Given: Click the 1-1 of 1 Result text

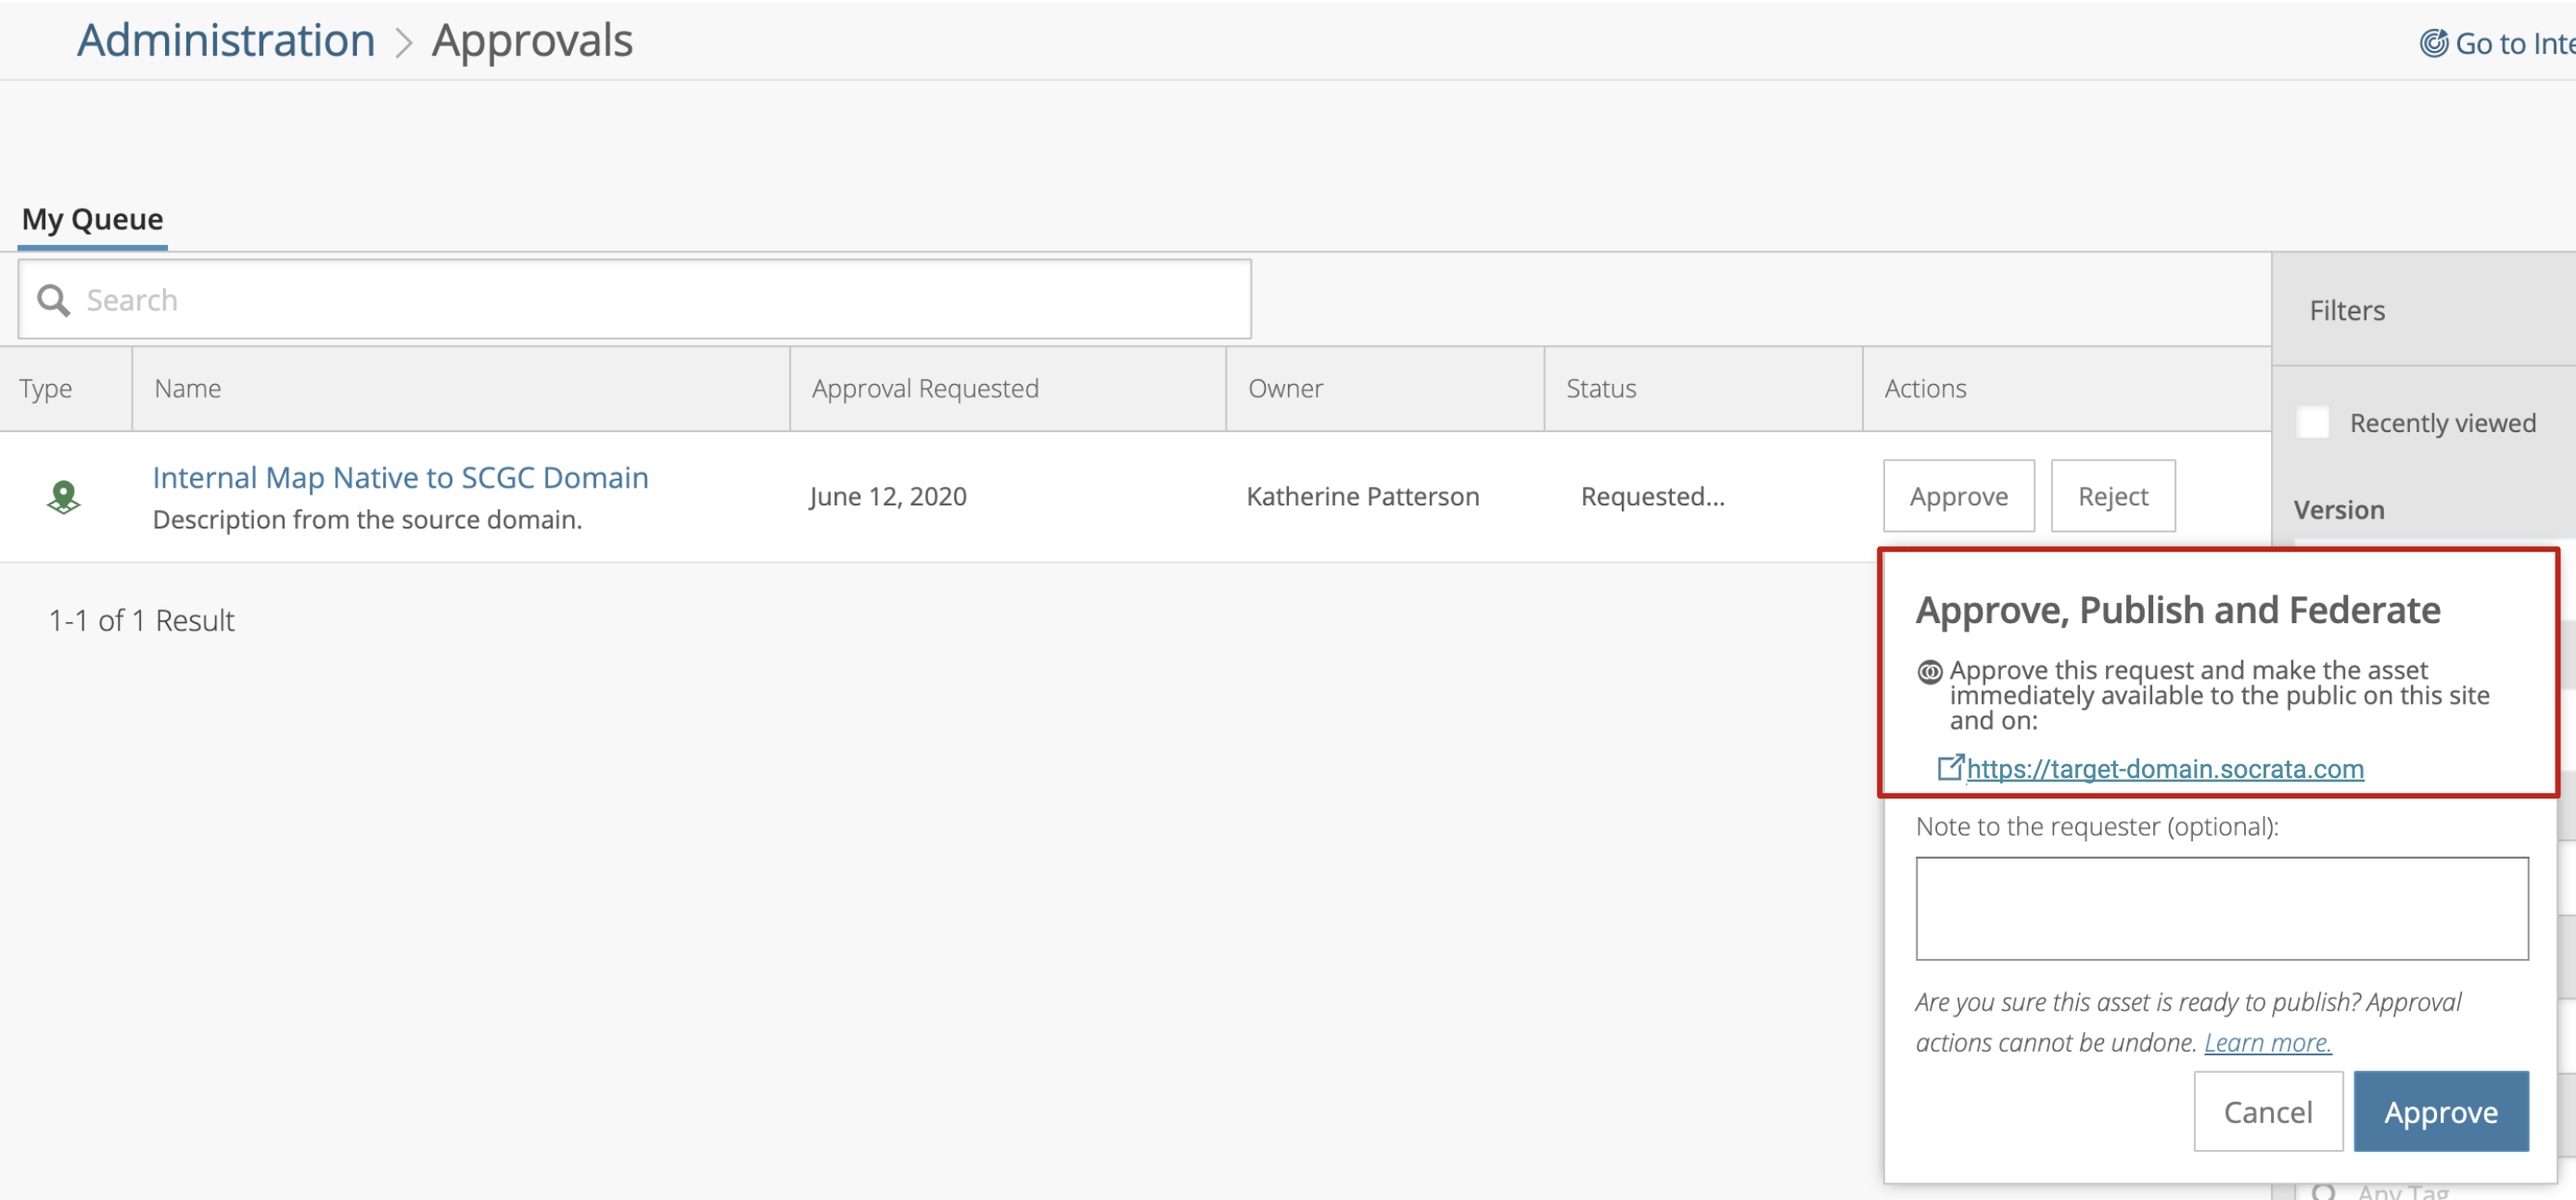Looking at the screenshot, I should tap(141, 620).
